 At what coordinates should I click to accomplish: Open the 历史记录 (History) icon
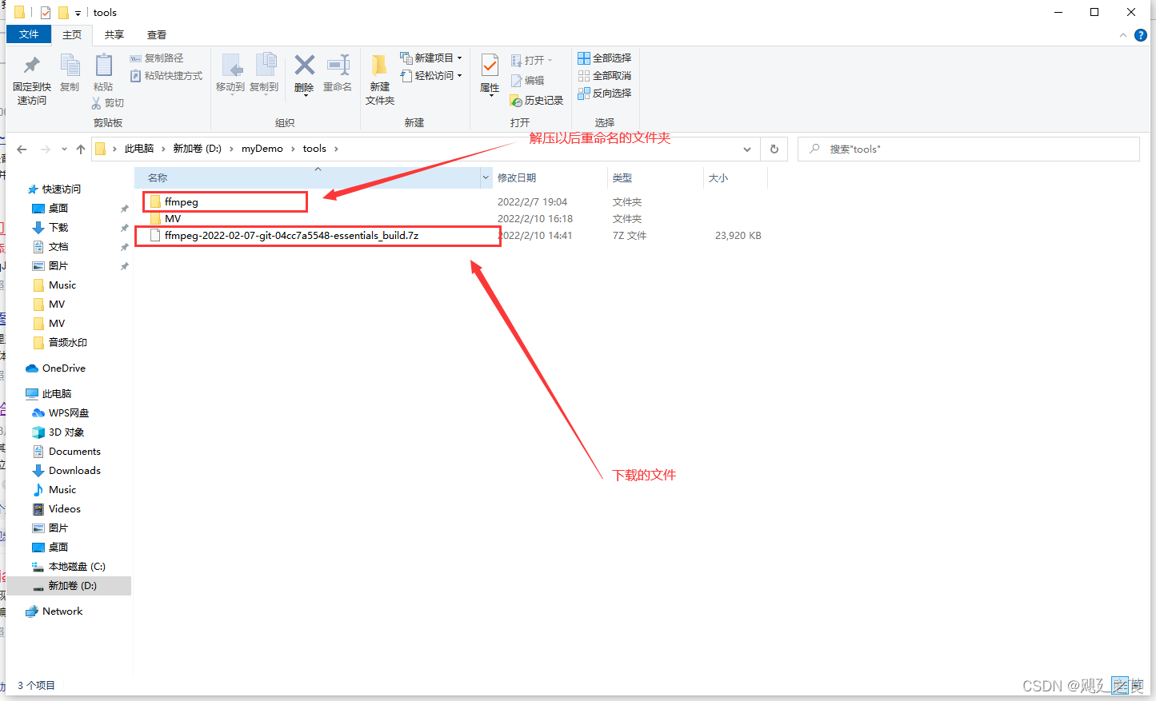[536, 100]
